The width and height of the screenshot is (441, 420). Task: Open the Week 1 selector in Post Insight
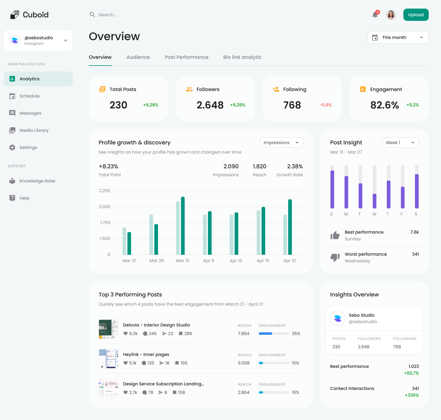pyautogui.click(x=400, y=143)
